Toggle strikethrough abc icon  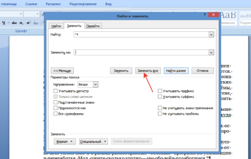pyautogui.click(x=14, y=23)
